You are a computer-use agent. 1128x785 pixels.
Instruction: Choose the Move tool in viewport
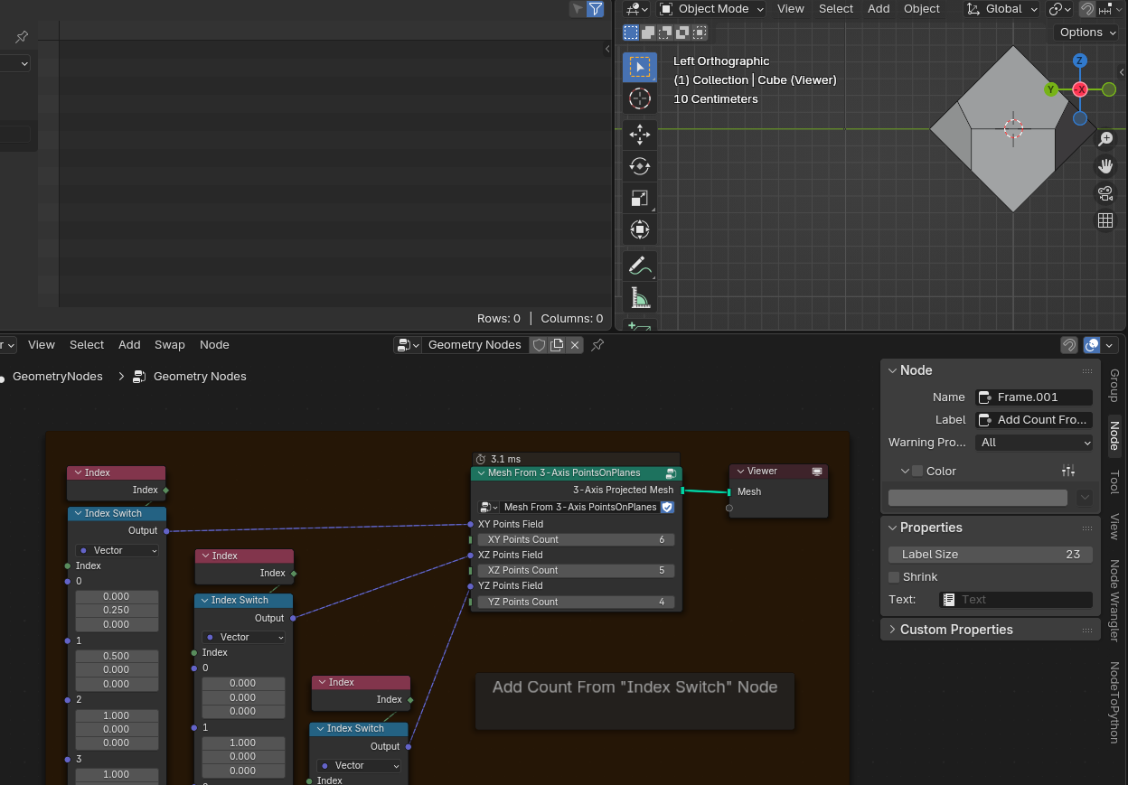(640, 135)
